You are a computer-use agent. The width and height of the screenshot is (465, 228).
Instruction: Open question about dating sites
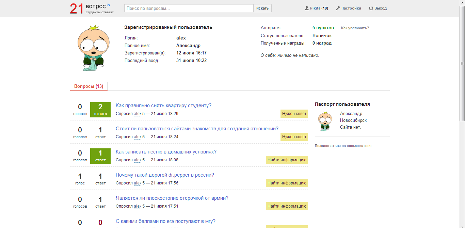[x=197, y=129]
